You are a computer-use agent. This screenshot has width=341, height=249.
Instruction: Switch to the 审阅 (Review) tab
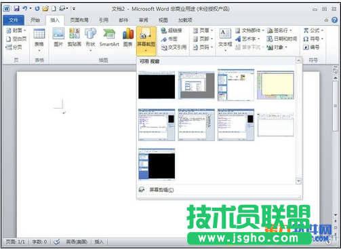click(143, 20)
